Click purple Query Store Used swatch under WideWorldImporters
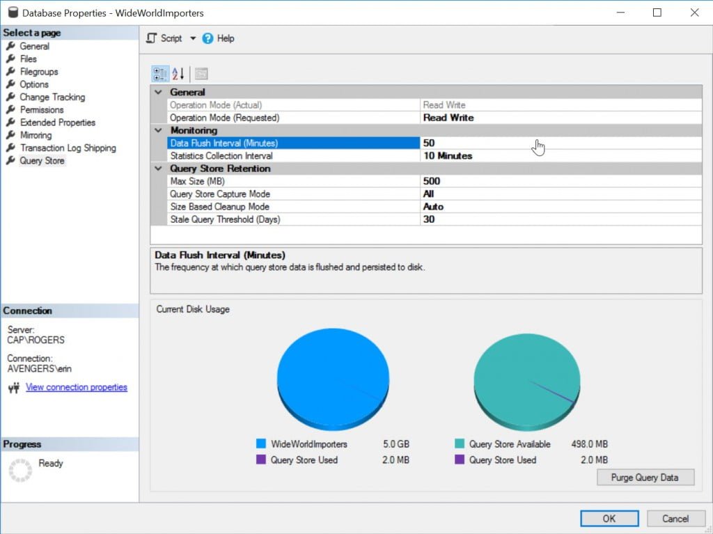The height and width of the screenshot is (534, 713). pyautogui.click(x=261, y=460)
